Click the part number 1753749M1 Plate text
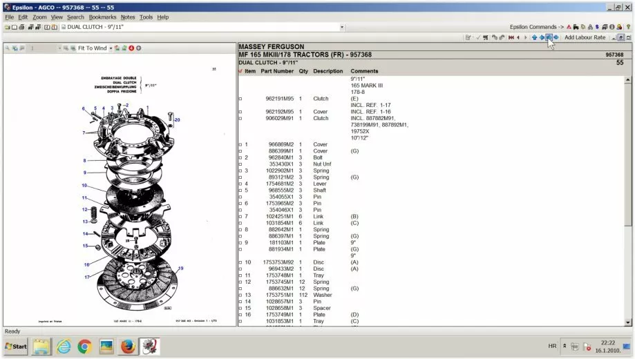Image resolution: width=635 pixels, height=359 pixels. click(279, 315)
